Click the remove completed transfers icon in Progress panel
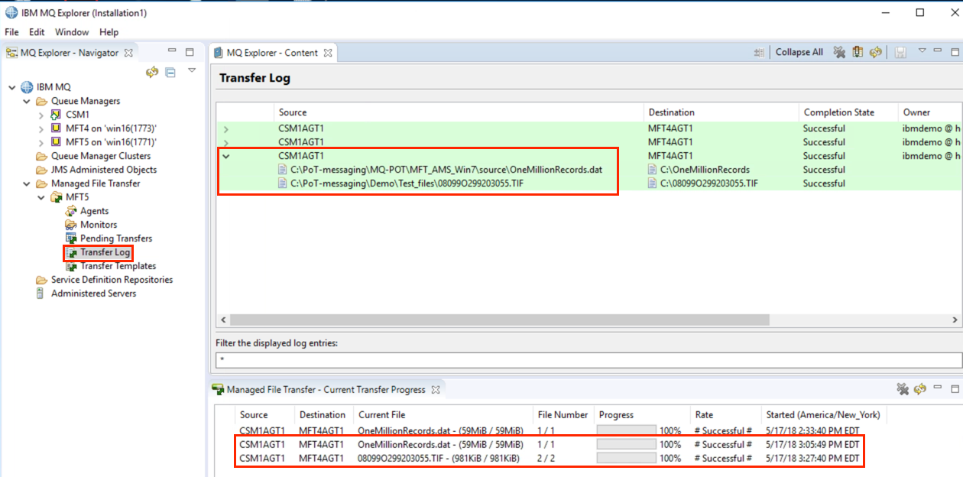This screenshot has height=477, width=963. 903,389
